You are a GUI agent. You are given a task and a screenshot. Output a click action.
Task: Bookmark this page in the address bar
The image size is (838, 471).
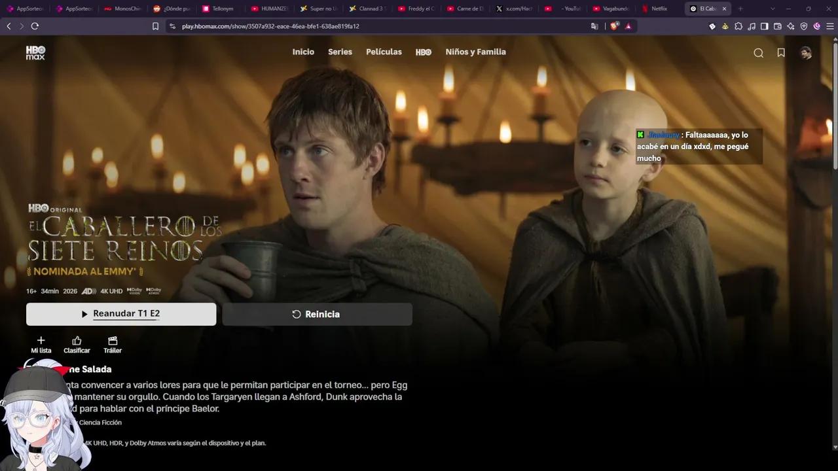(x=155, y=26)
